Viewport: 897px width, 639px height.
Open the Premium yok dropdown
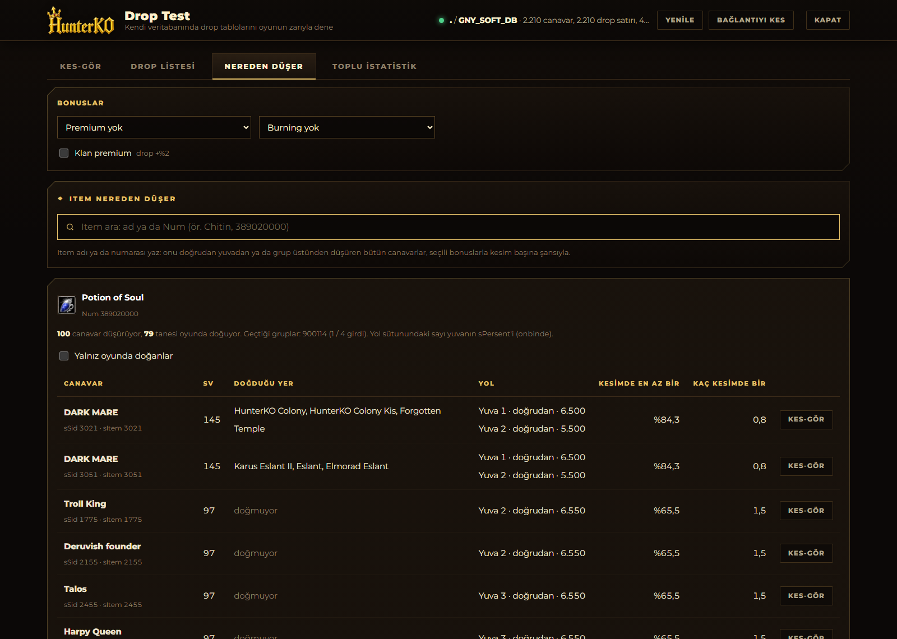154,127
